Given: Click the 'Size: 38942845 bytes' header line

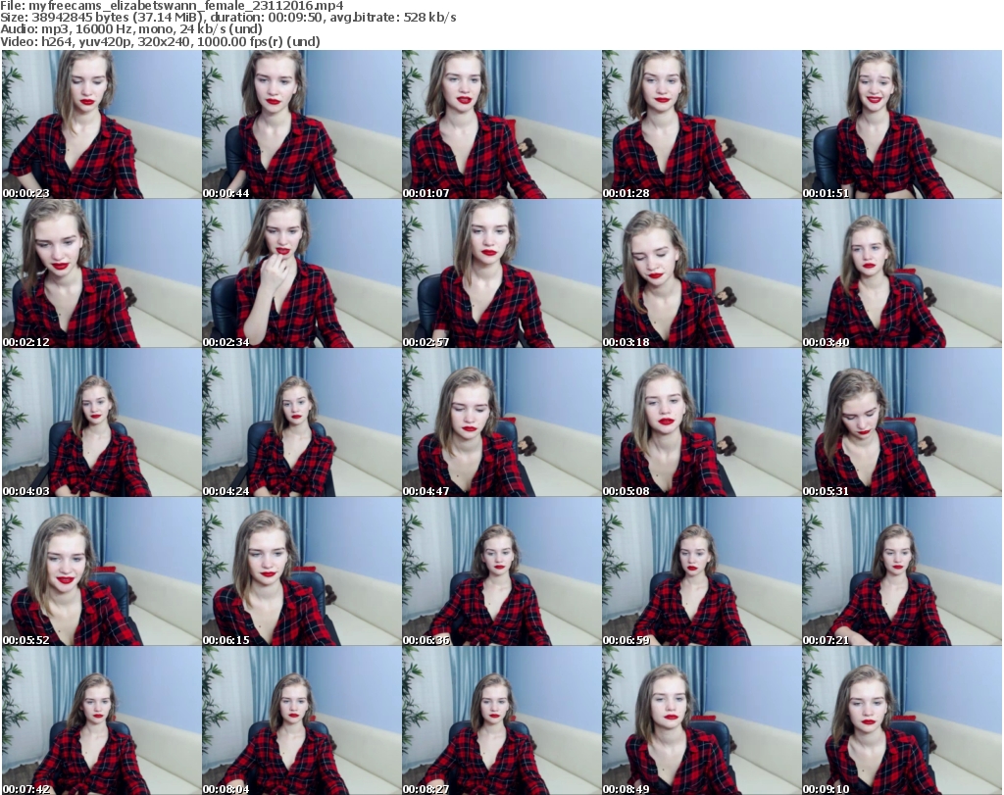Looking at the screenshot, I should [x=227, y=18].
